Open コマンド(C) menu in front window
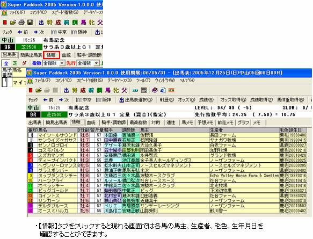 [63, 81]
